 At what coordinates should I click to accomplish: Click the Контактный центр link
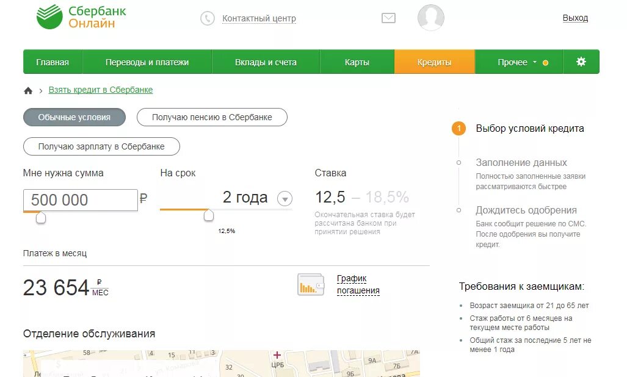pyautogui.click(x=259, y=18)
